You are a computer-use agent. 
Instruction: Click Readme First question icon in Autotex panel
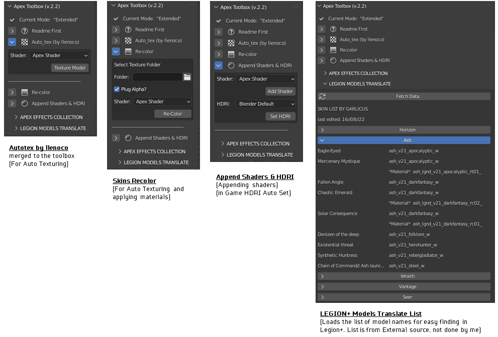[25, 31]
